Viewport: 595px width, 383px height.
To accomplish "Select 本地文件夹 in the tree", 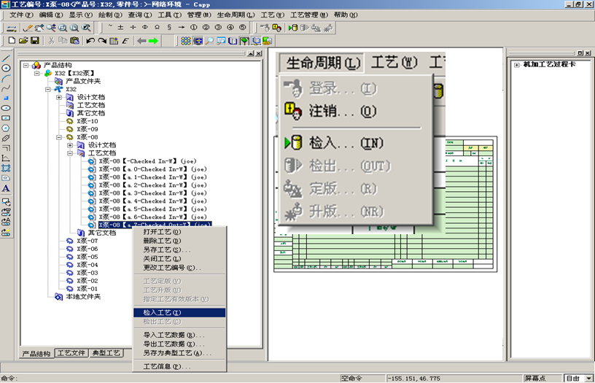I will click(x=82, y=297).
